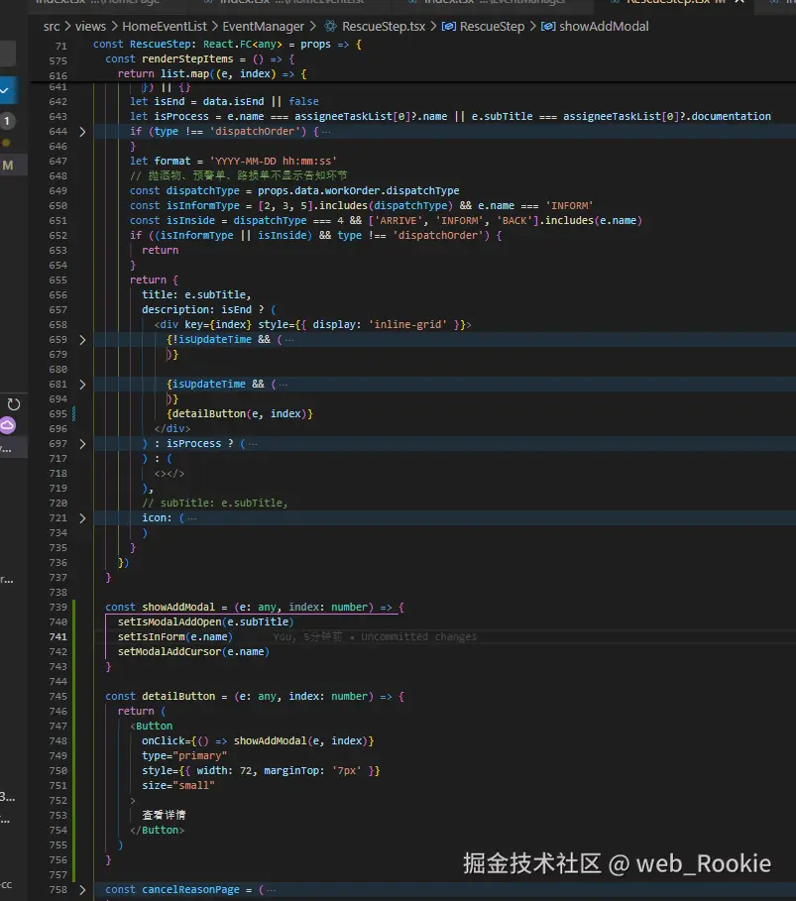Select the src breadcrumb item
This screenshot has width=796, height=901.
52,27
